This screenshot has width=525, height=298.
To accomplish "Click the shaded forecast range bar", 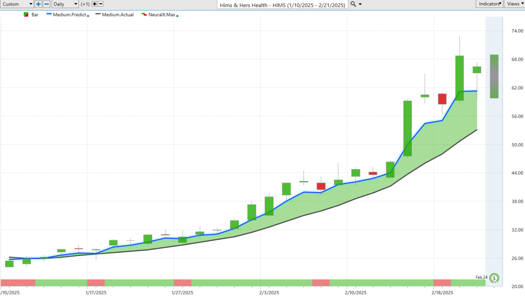I will coord(494,76).
